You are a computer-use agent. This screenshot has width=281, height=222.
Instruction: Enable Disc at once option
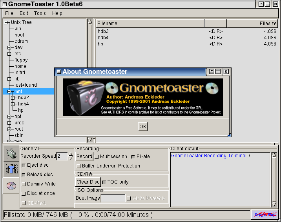(24, 193)
